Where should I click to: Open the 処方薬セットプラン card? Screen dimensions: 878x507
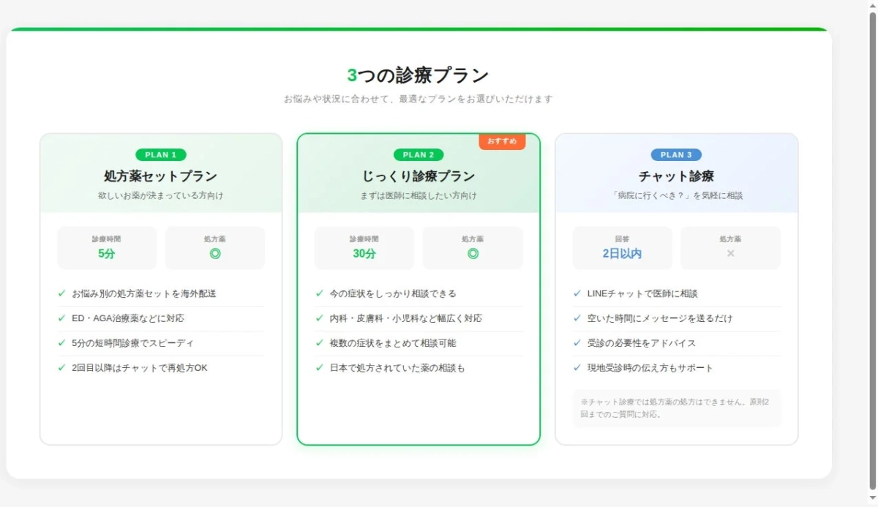[x=161, y=289]
